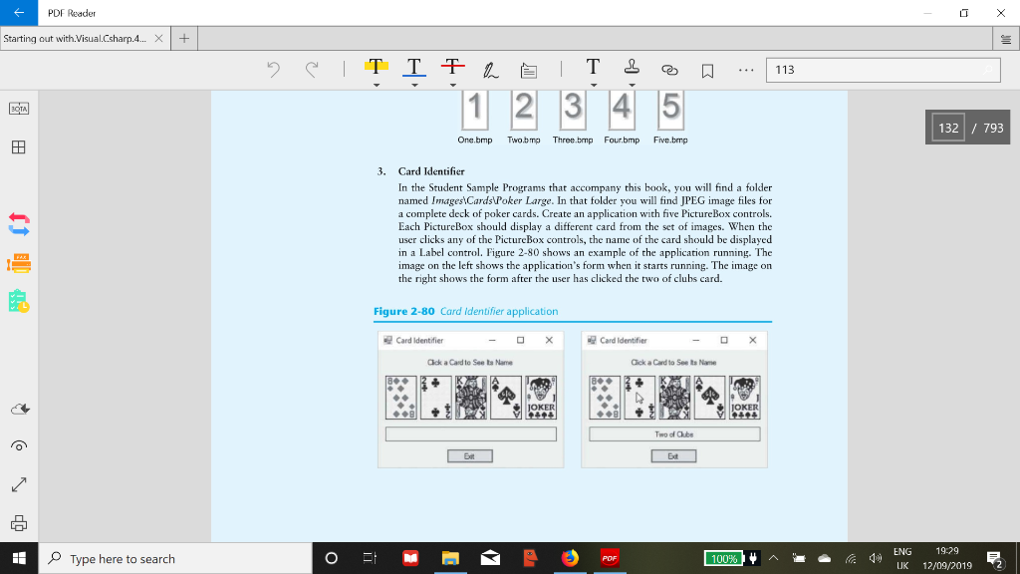This screenshot has height=574, width=1020.
Task: Select the stamp tool
Action: point(631,68)
